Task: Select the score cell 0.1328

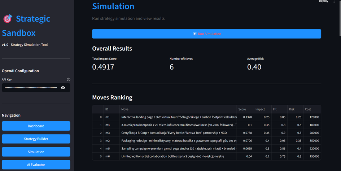Action: click(x=245, y=117)
